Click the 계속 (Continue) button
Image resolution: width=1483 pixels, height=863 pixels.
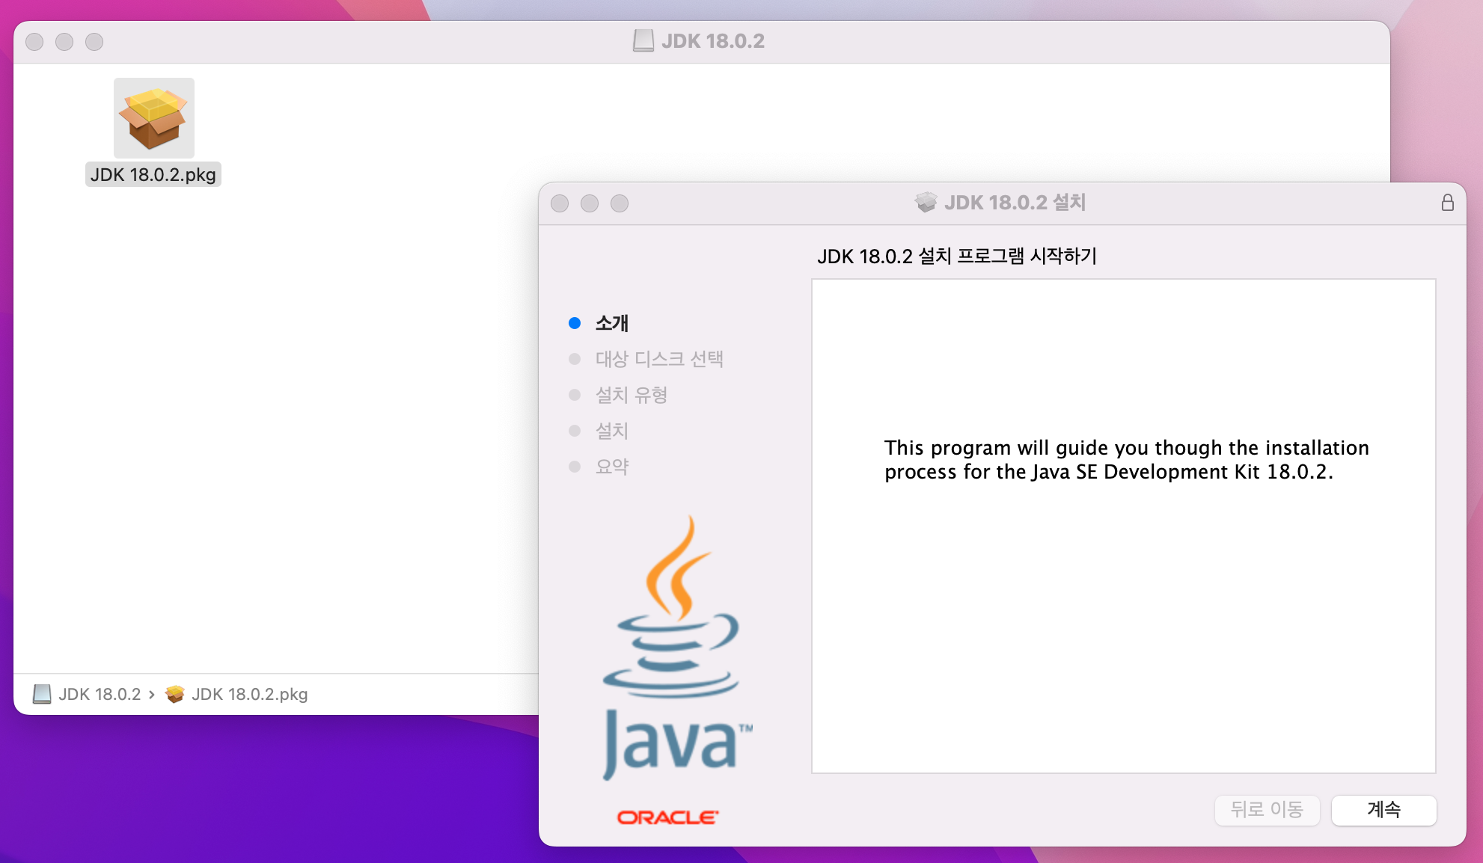[1384, 810]
